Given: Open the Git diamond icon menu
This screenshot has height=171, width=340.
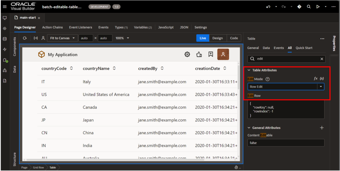Looking at the screenshot, I should point(299,7).
